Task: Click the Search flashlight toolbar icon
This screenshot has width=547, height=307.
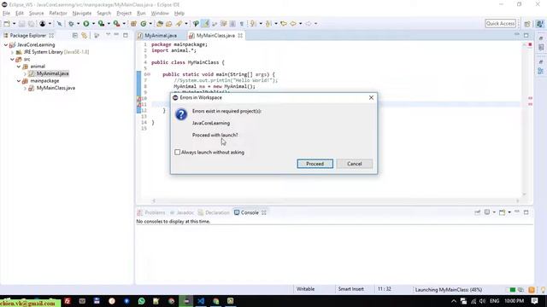Action: coord(179,24)
